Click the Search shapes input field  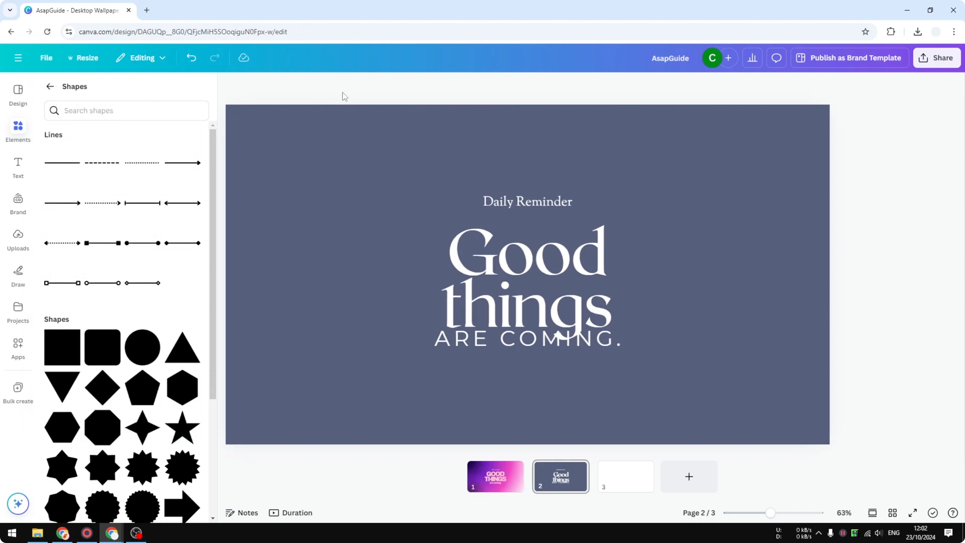click(126, 110)
